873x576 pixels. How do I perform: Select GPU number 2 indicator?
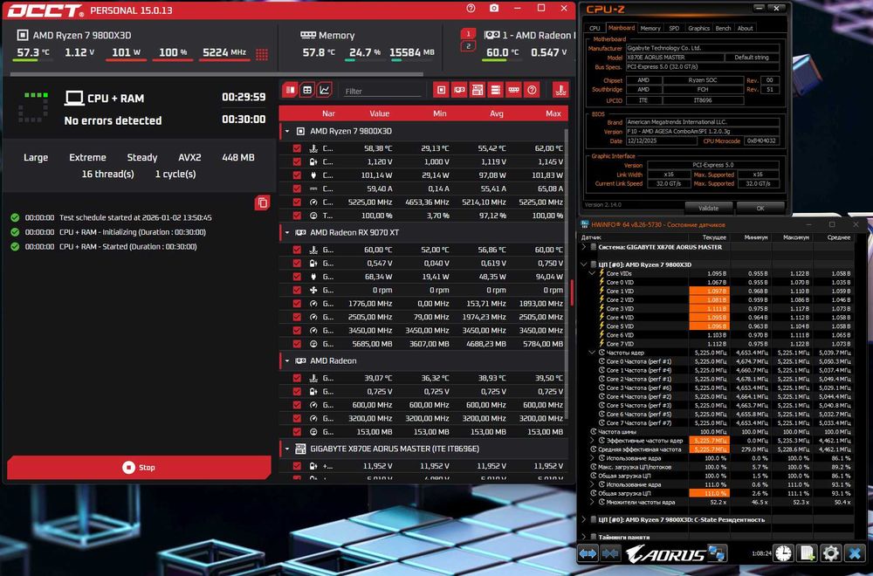point(468,46)
